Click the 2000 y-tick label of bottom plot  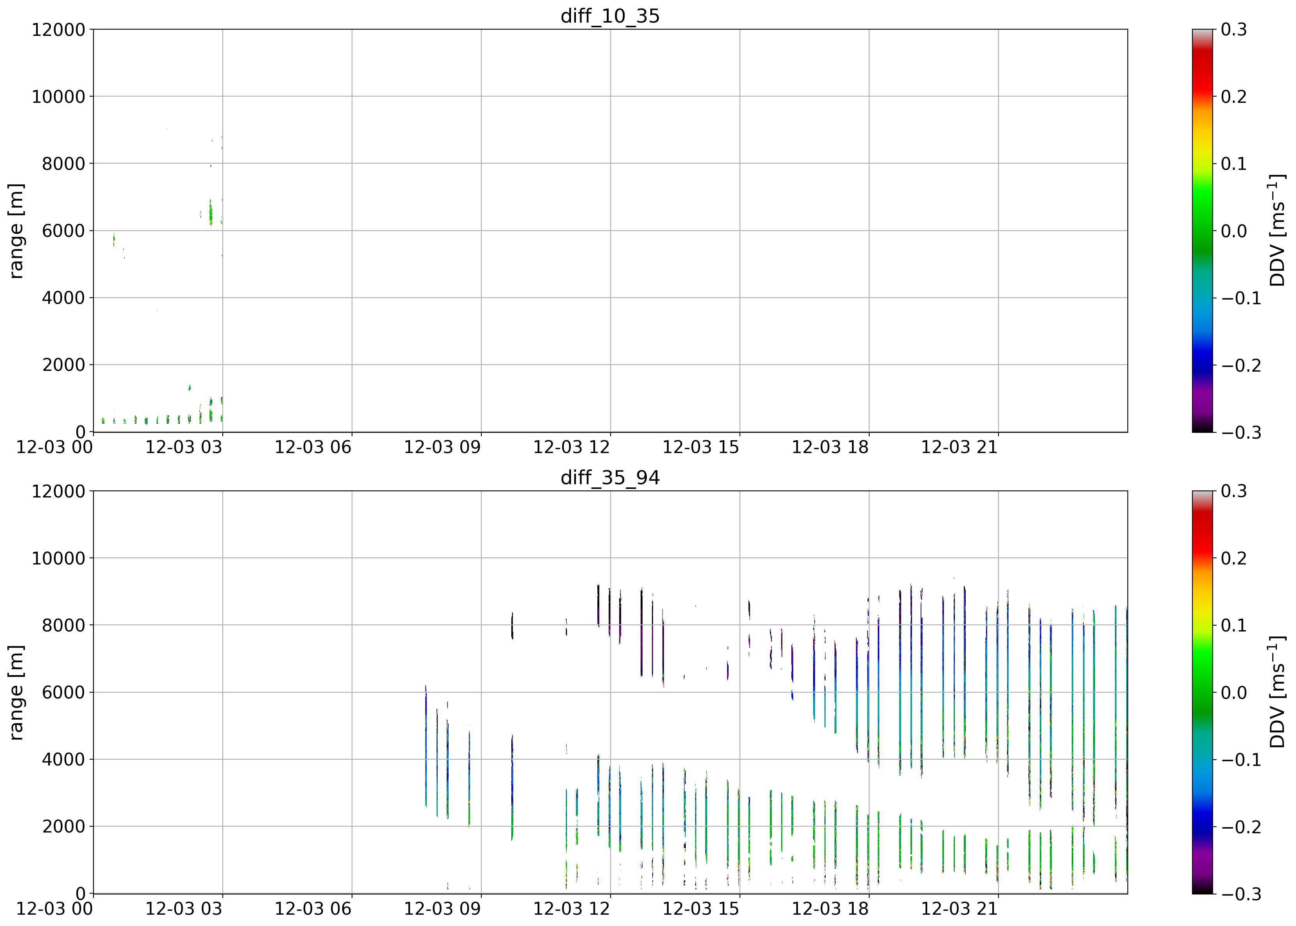[63, 826]
